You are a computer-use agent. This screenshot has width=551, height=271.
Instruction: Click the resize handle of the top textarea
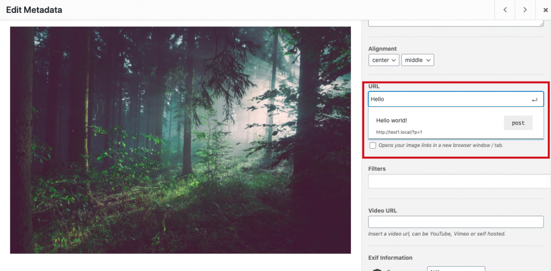pyautogui.click(x=541, y=24)
